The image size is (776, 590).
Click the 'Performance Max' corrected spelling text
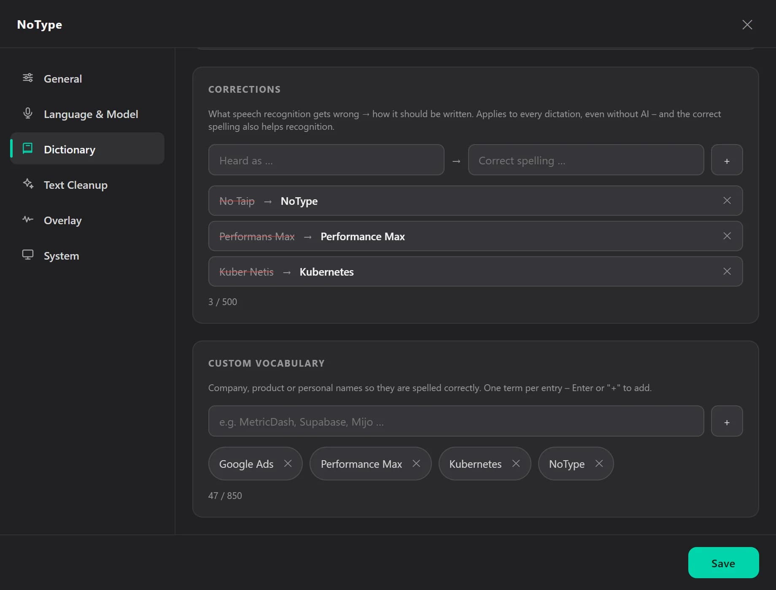(363, 236)
